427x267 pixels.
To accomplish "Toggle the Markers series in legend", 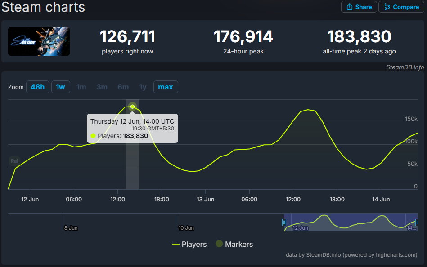I will (x=234, y=244).
